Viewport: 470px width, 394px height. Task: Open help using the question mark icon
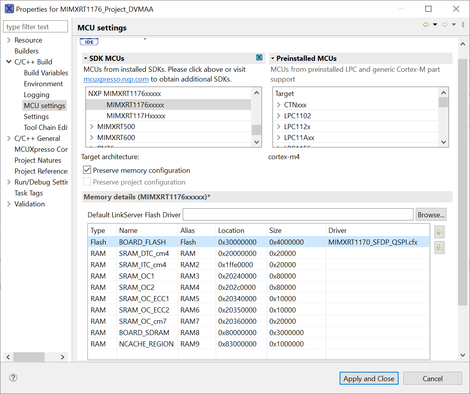pos(13,378)
